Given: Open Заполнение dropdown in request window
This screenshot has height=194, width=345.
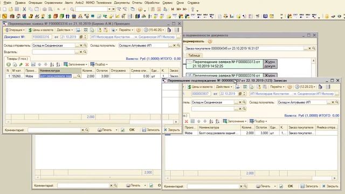Looking at the screenshot, I should coord(75,65).
